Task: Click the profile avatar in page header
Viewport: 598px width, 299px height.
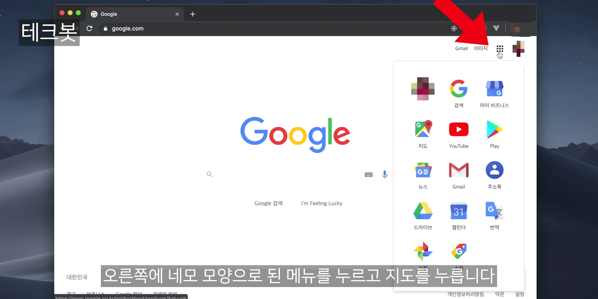Action: coord(518,49)
